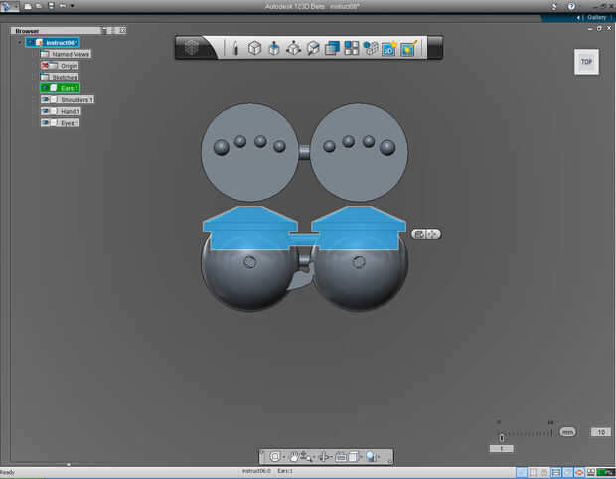The image size is (616, 479).
Task: Toggle visibility eye of Hand:1
Action: 45,111
